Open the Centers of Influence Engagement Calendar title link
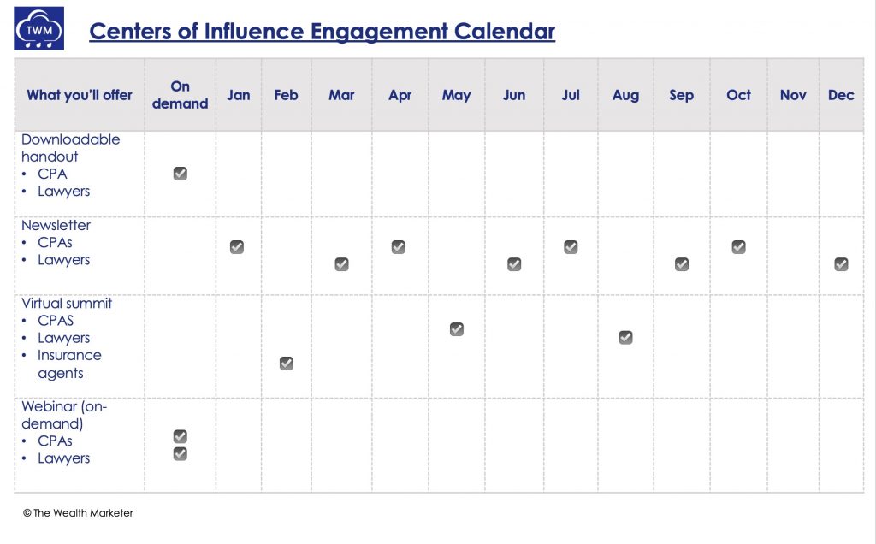Image resolution: width=876 pixels, height=544 pixels. pos(323,32)
